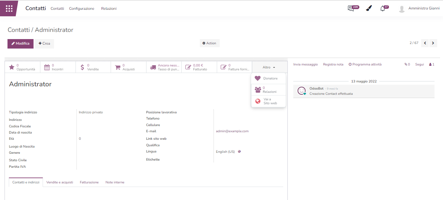The image size is (443, 200).
Task: Open Opportunità star stat button
Action: (22, 67)
